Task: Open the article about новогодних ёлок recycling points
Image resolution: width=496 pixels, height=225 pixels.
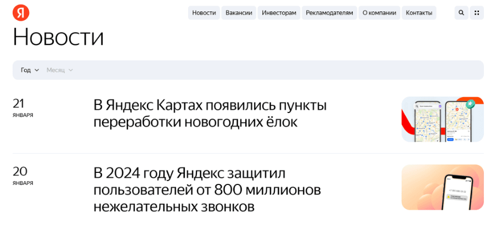Action: 210,114
